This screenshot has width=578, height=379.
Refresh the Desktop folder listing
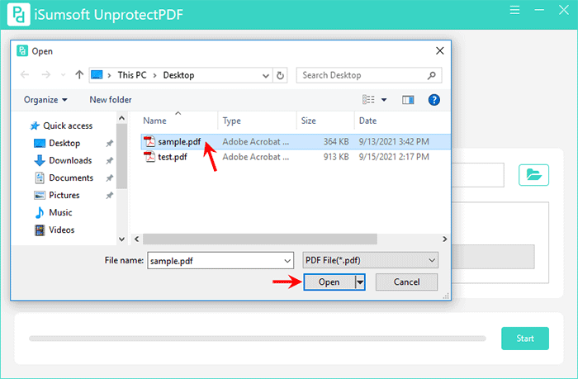click(280, 76)
